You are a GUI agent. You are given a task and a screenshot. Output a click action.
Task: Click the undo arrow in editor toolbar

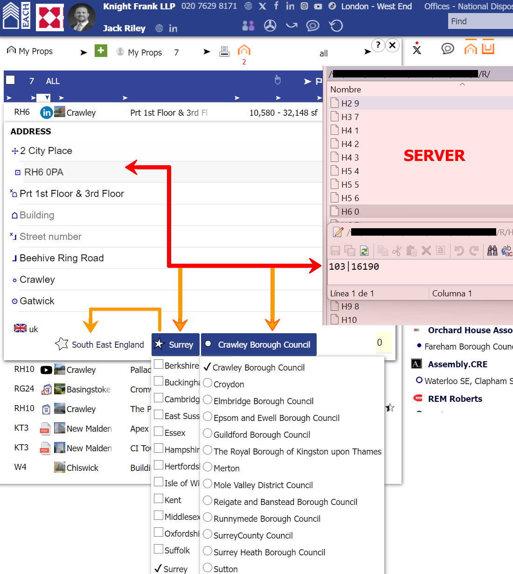tap(459, 251)
